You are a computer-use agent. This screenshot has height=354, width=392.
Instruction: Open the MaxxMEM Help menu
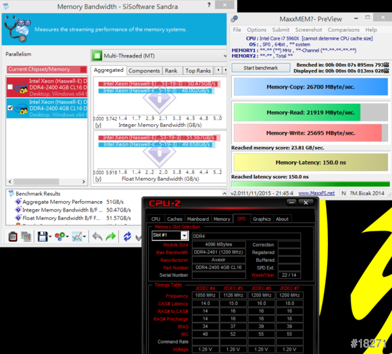[371, 30]
